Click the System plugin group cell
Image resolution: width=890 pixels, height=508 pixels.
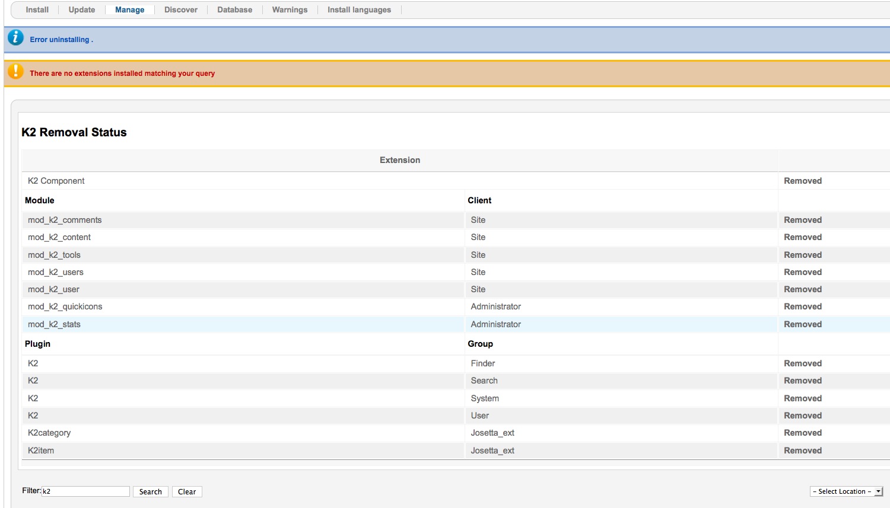485,398
